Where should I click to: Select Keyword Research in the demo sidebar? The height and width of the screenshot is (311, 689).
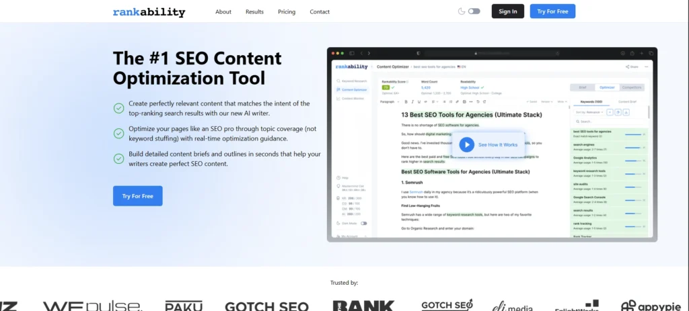[x=351, y=81]
